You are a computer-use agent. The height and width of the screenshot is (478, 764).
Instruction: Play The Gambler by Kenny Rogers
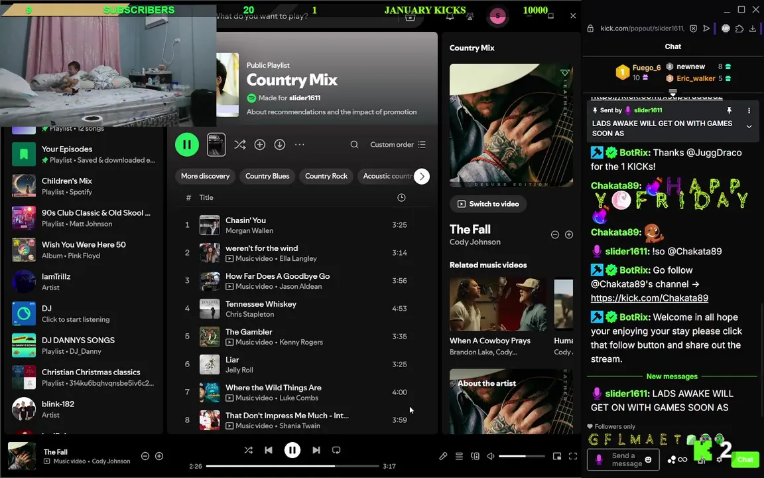[x=302, y=336]
